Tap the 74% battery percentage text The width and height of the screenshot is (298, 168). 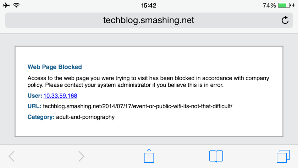pos(269,5)
